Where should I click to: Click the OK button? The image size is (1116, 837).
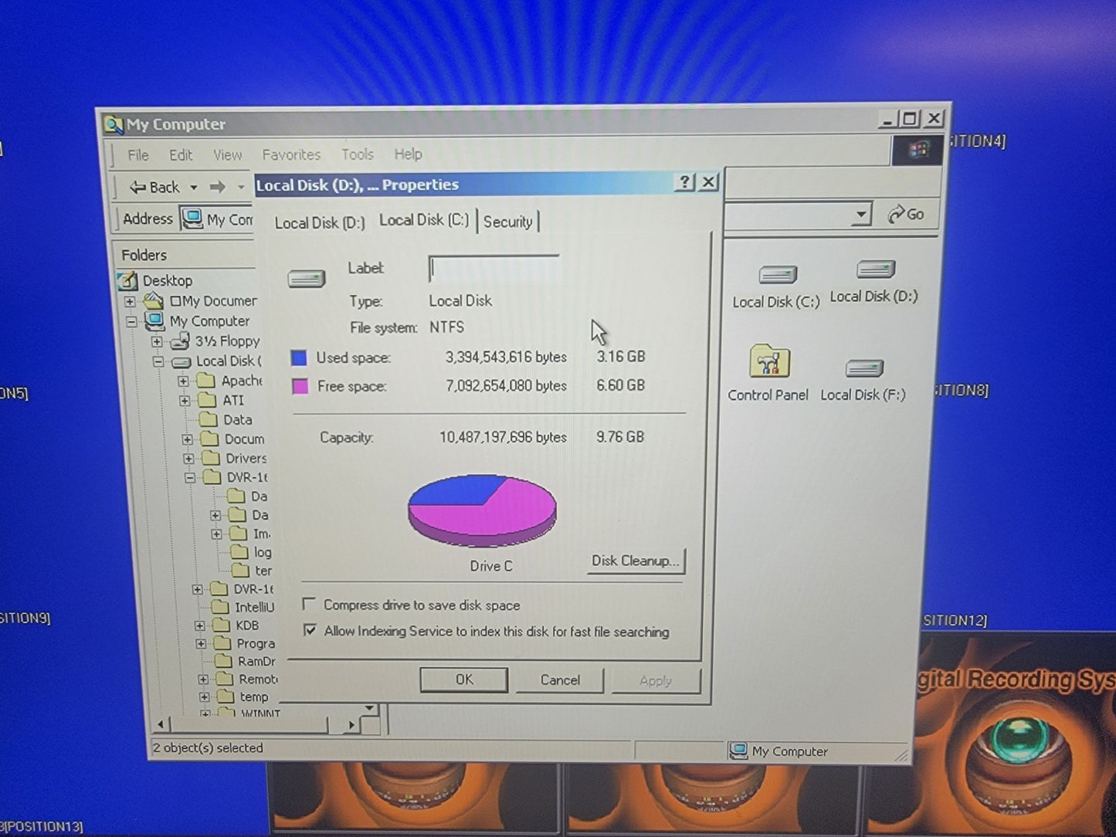click(463, 679)
